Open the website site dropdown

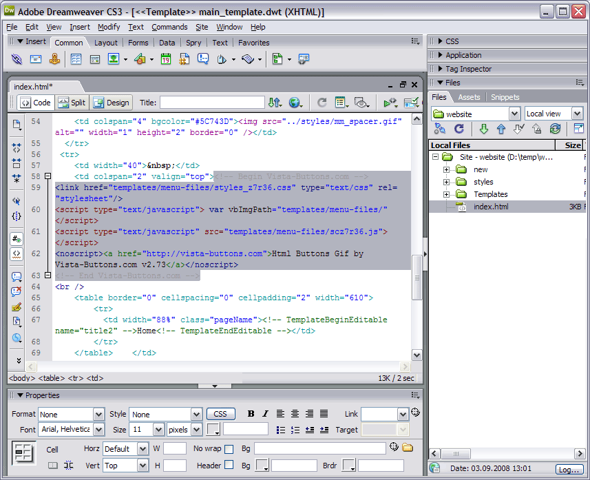coord(514,114)
